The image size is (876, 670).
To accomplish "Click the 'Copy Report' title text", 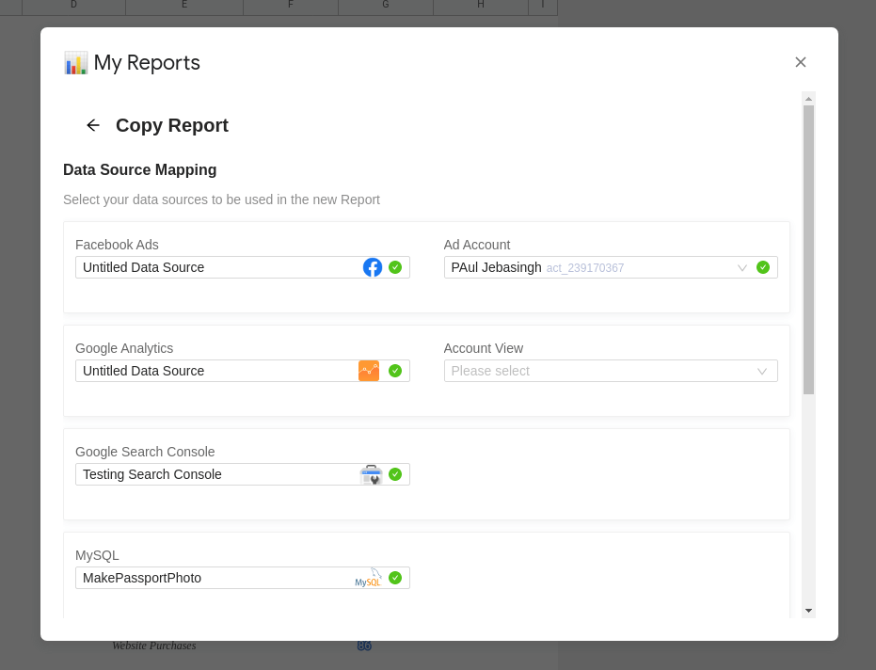I will [172, 125].
